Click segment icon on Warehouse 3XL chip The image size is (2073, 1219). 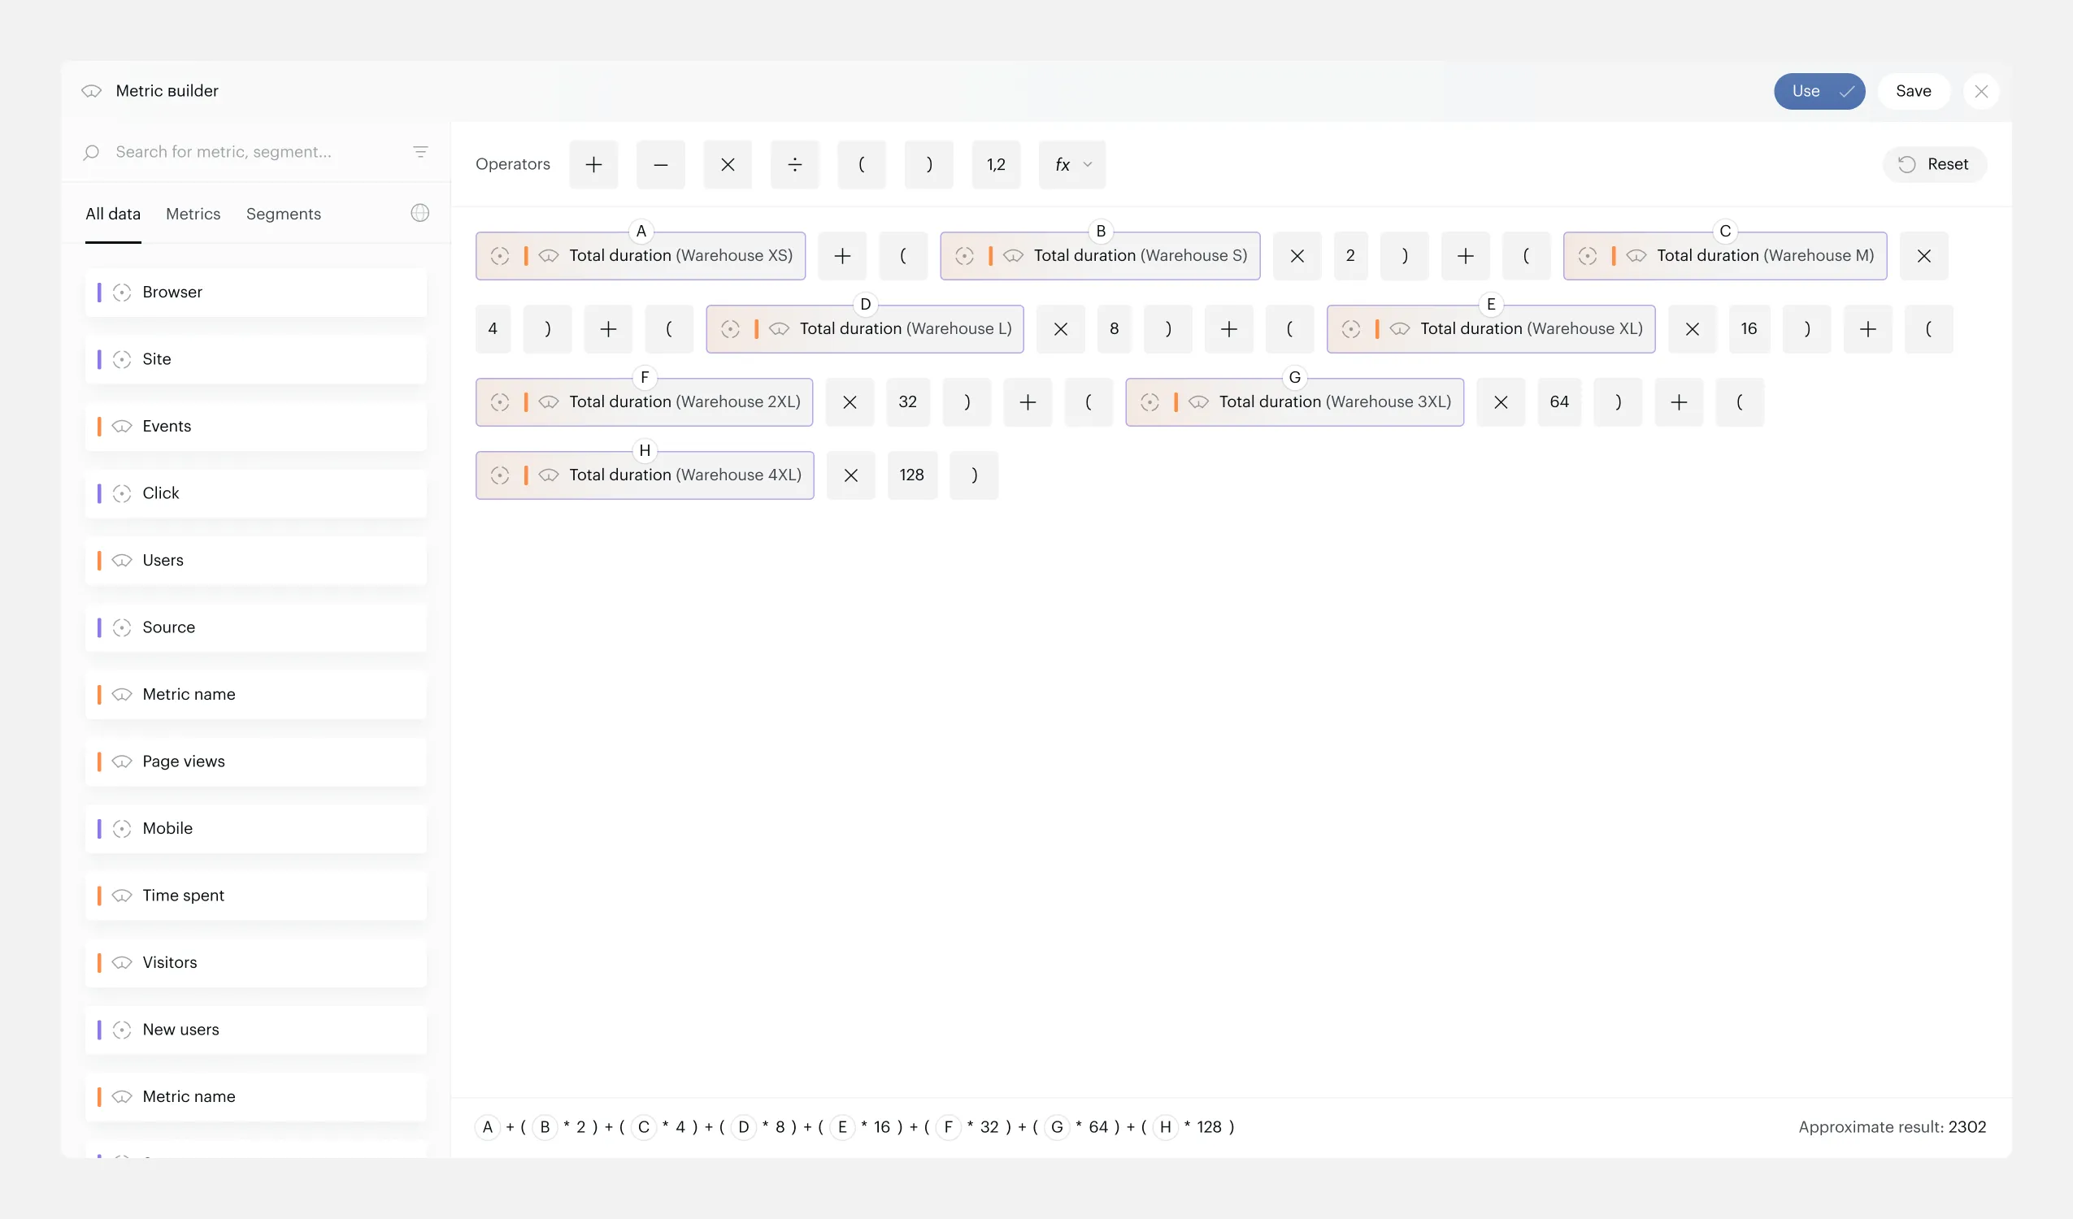1149,402
